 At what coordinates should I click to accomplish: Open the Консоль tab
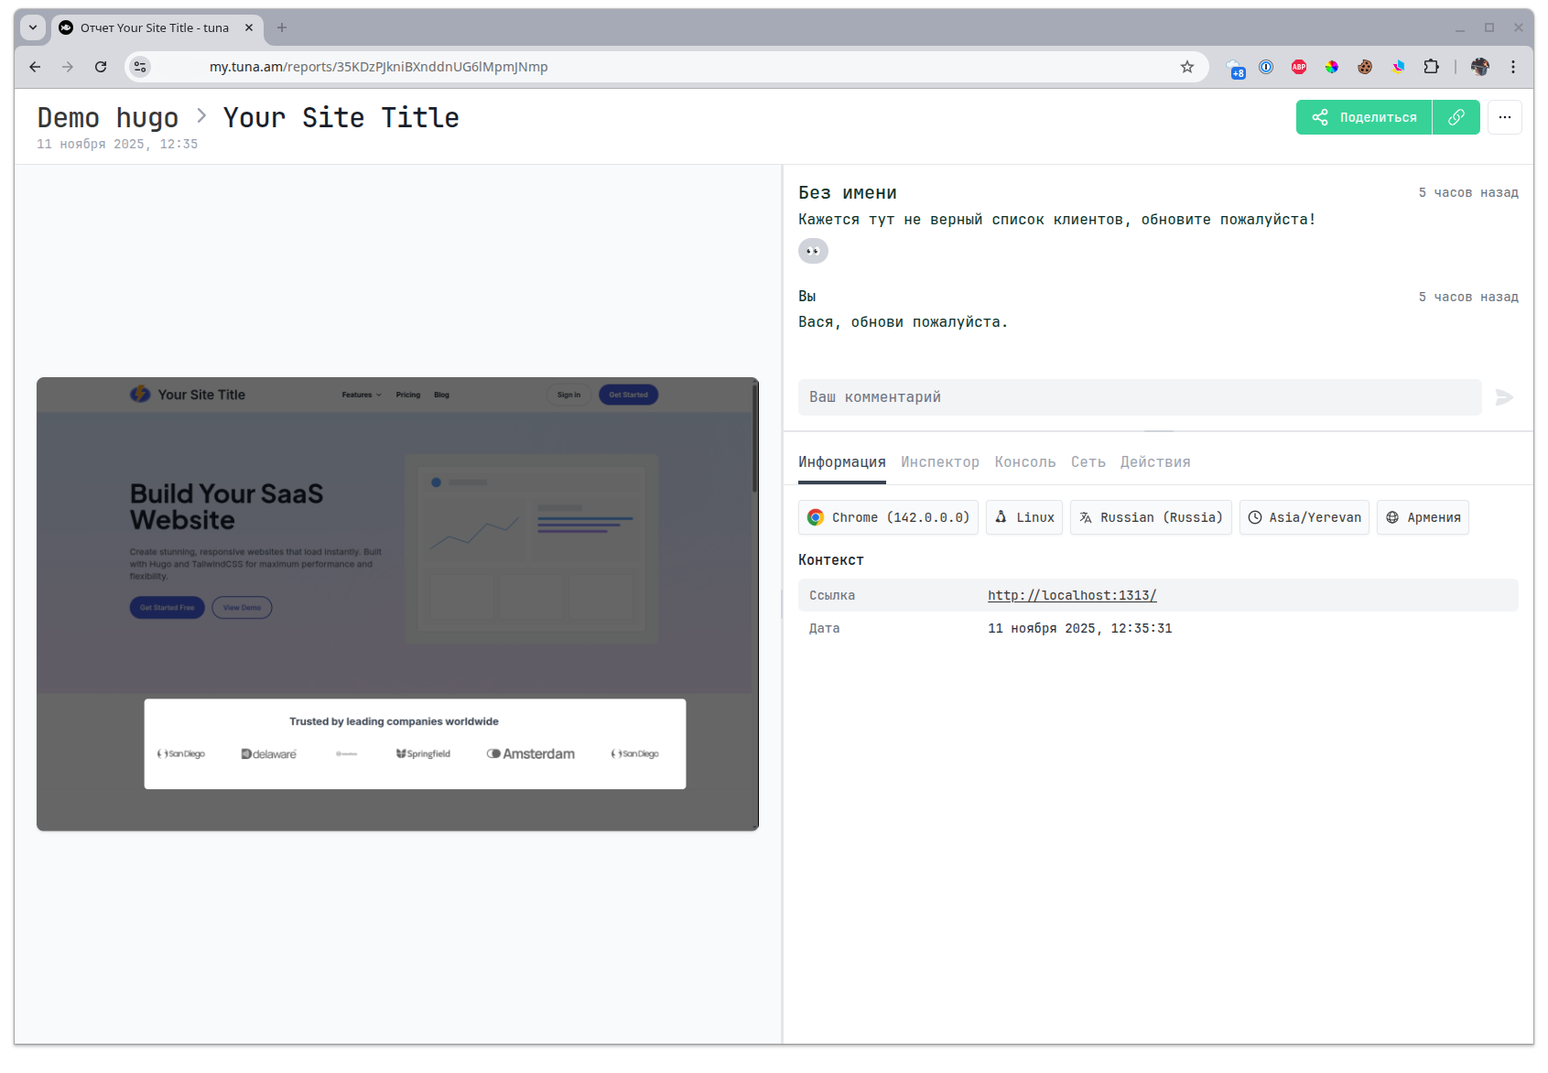pos(1024,462)
